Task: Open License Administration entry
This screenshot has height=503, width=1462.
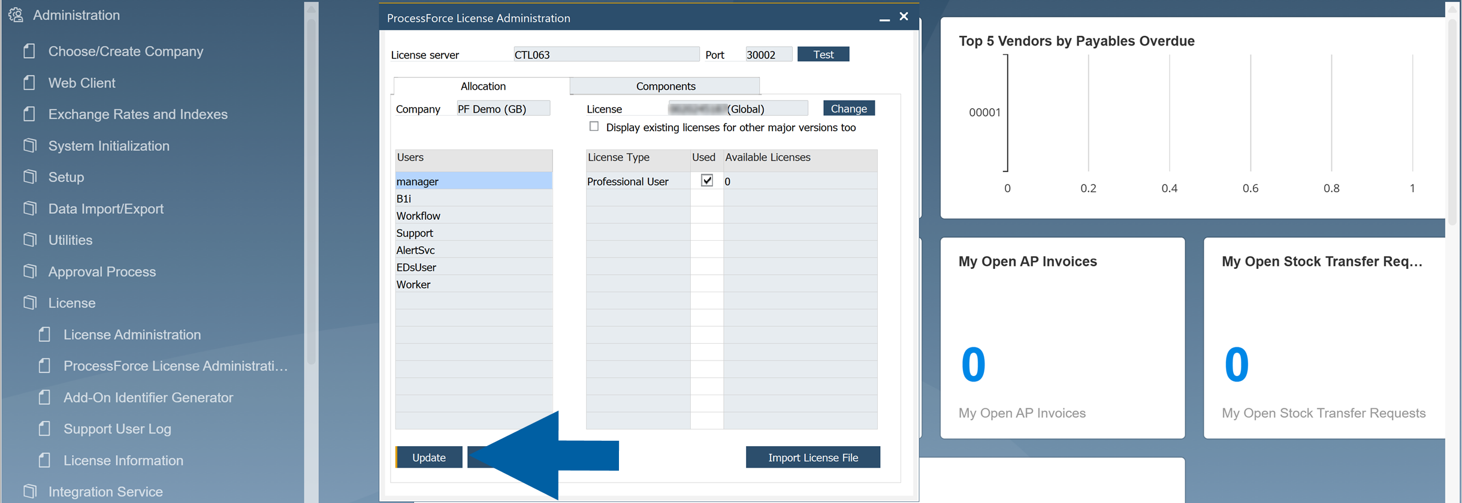Action: point(132,335)
